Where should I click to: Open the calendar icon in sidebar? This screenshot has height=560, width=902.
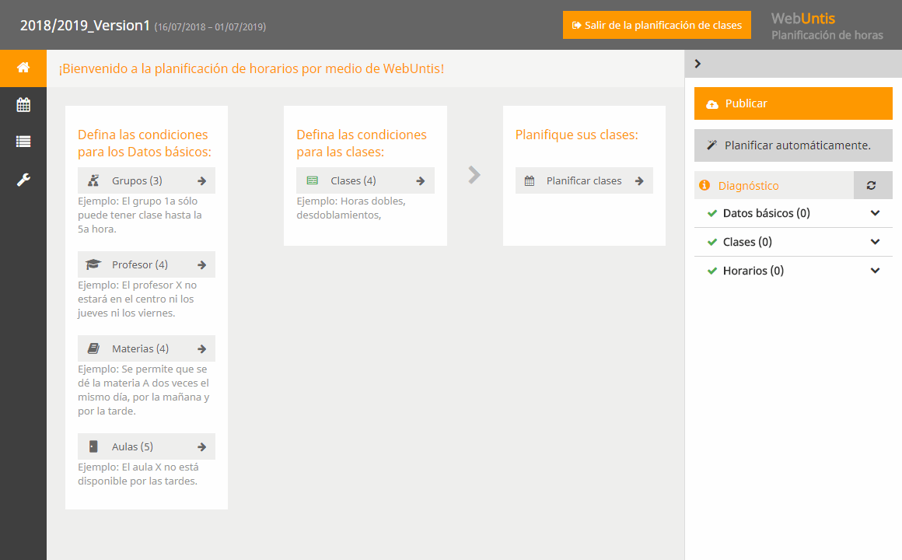coord(23,105)
